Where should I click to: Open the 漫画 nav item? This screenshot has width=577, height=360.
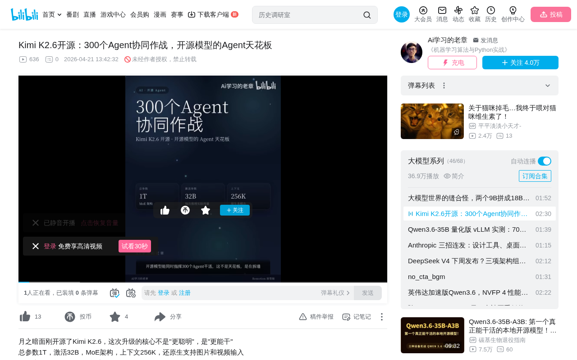click(160, 14)
